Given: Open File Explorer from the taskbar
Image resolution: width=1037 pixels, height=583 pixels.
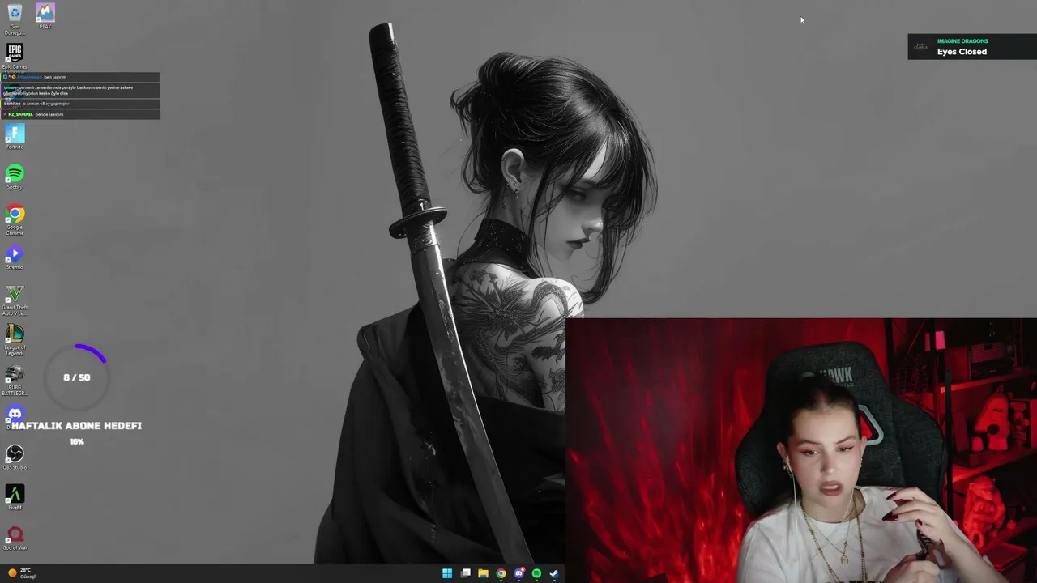Looking at the screenshot, I should [483, 573].
